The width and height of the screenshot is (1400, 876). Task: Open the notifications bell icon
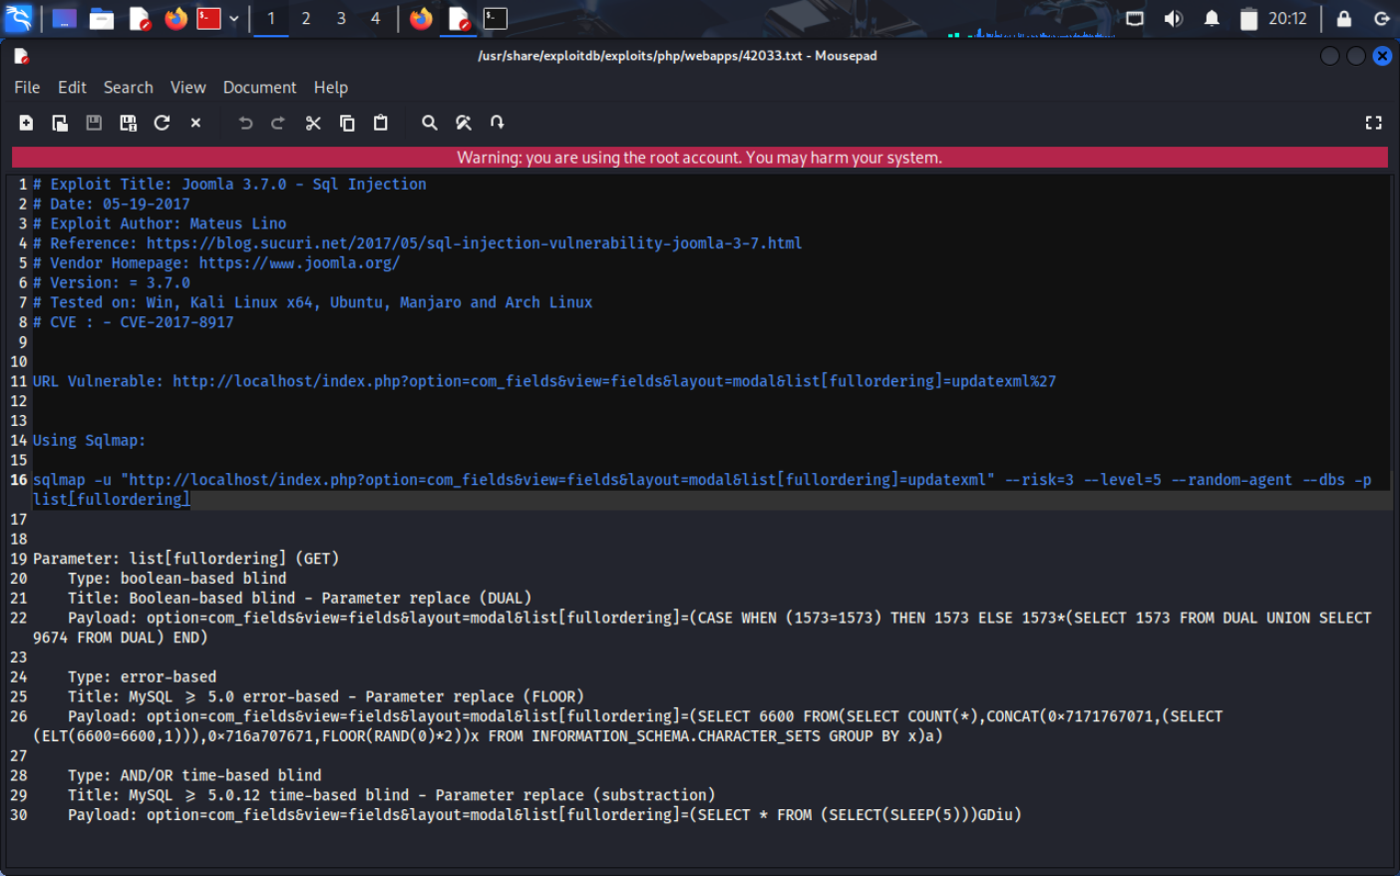[1212, 19]
